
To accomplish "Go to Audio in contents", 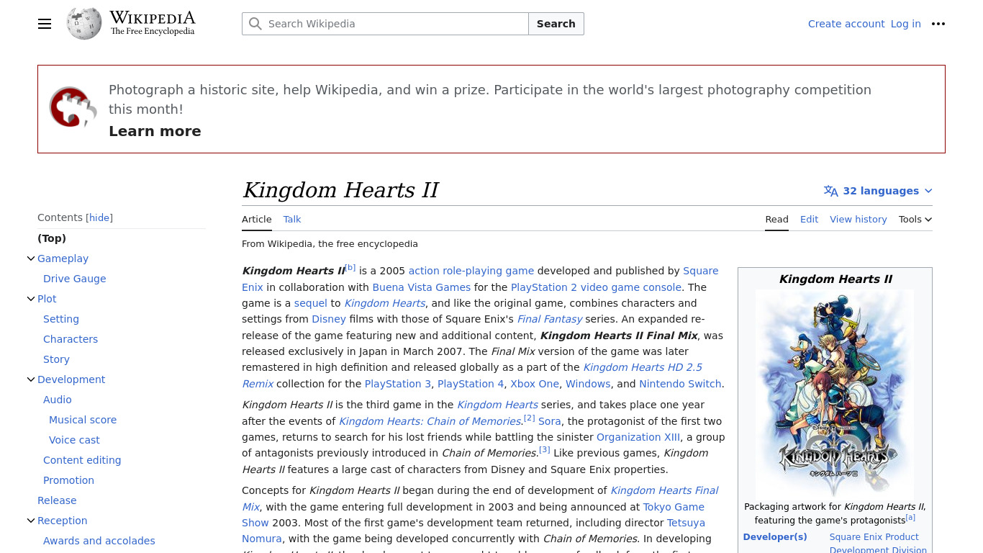I will (x=58, y=400).
